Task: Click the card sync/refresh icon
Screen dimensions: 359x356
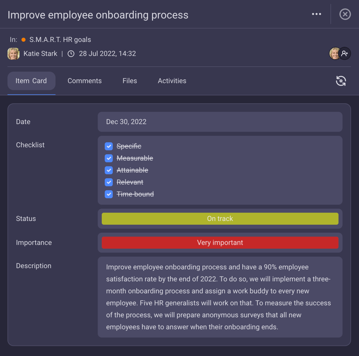Action: click(341, 81)
